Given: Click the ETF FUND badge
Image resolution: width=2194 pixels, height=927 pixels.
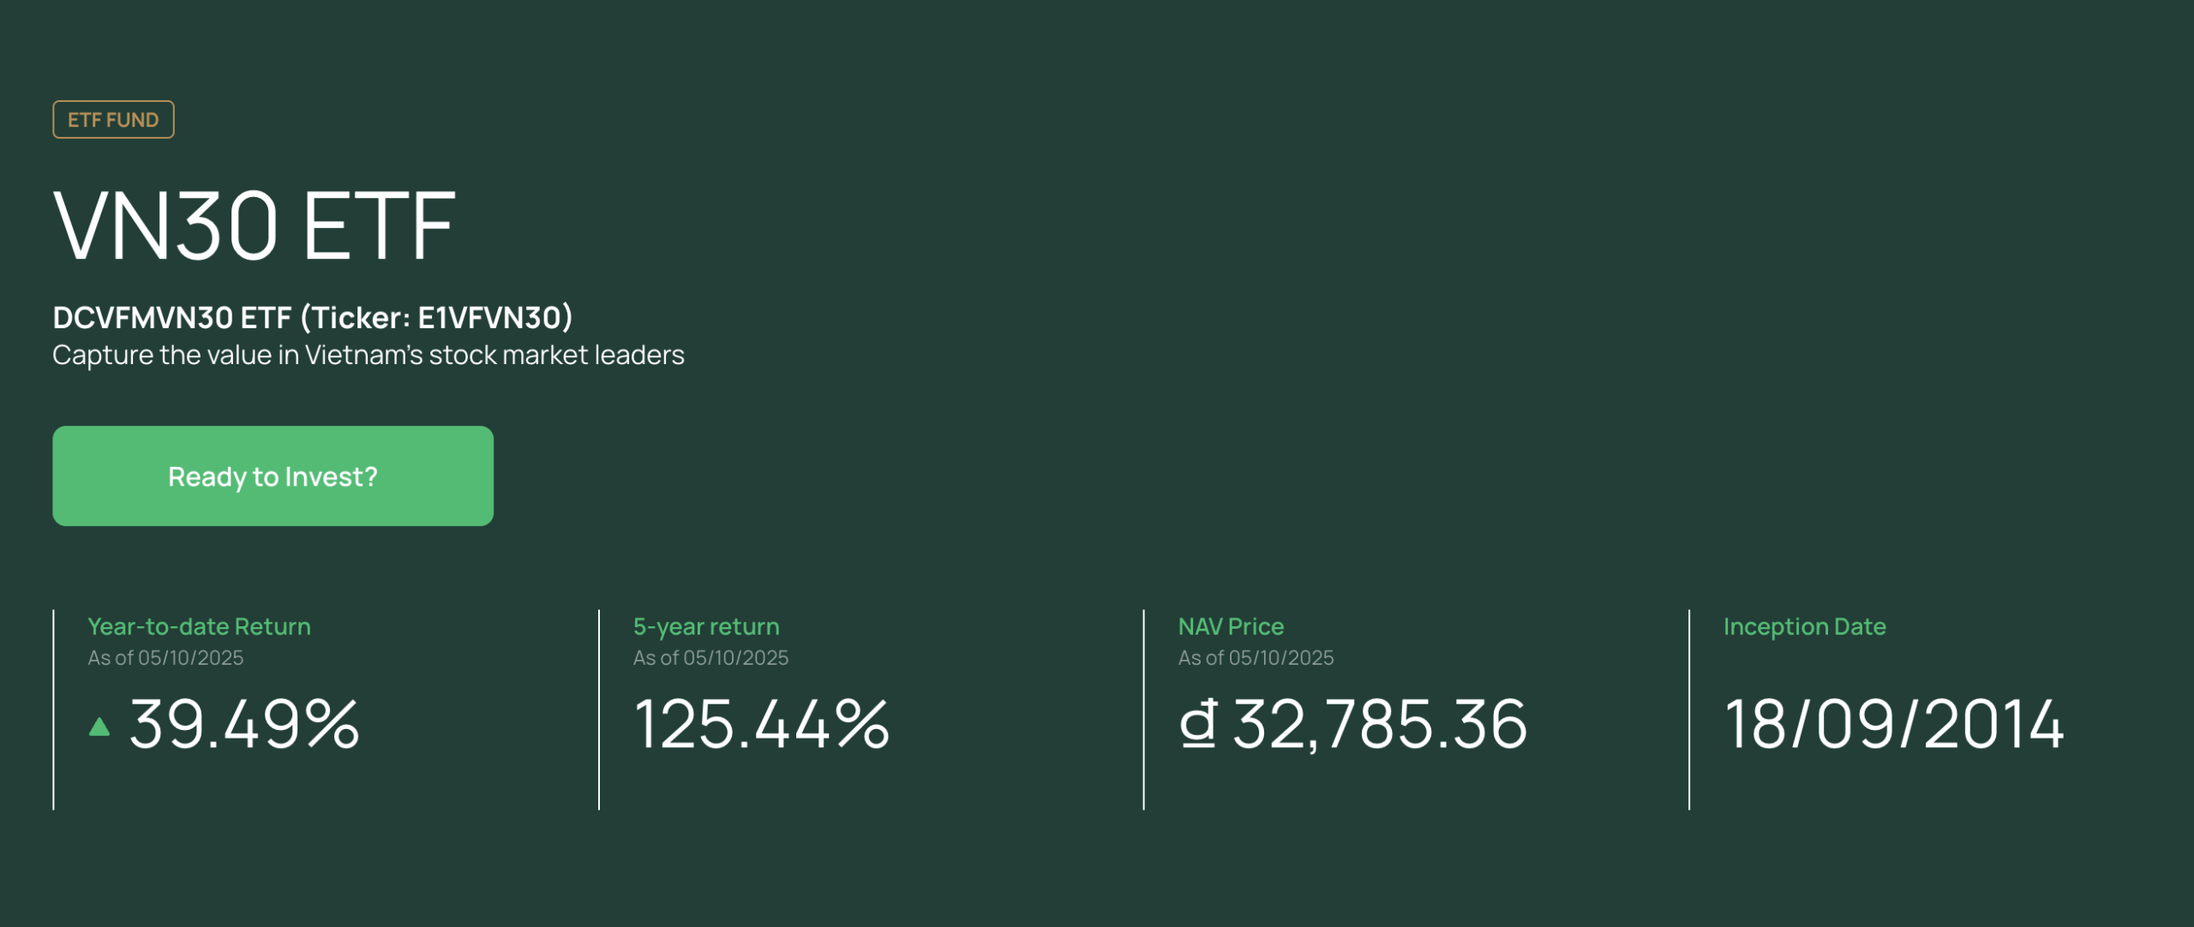Looking at the screenshot, I should coord(113,120).
